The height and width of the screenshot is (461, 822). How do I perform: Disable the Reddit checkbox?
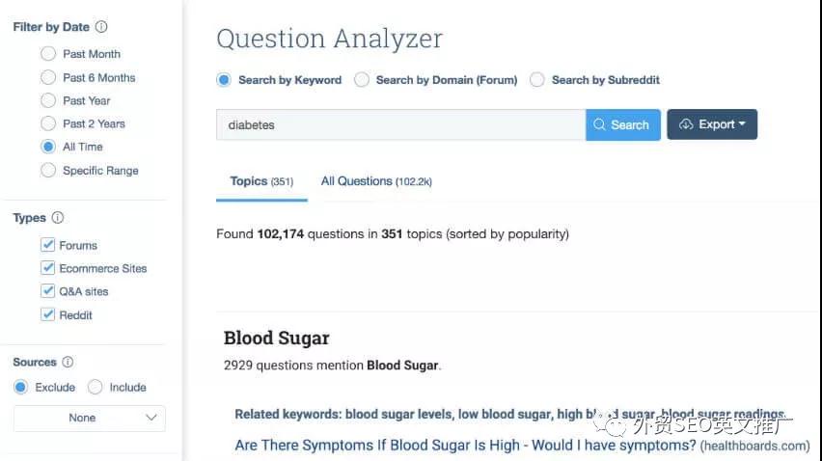pos(48,314)
